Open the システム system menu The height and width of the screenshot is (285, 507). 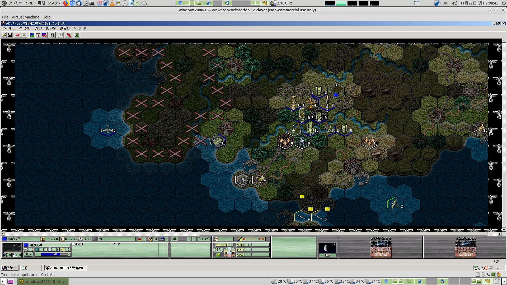click(x=55, y=3)
